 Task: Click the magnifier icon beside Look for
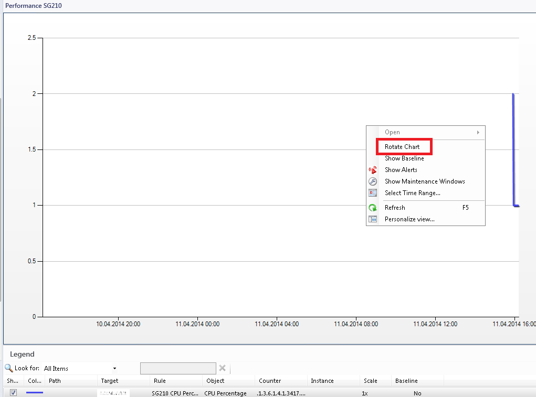(x=9, y=368)
